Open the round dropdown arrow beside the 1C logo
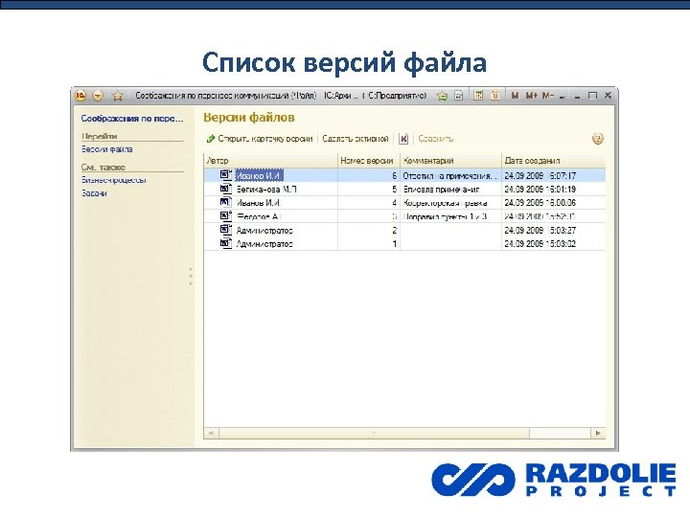Image resolution: width=690 pixels, height=517 pixels. point(98,96)
